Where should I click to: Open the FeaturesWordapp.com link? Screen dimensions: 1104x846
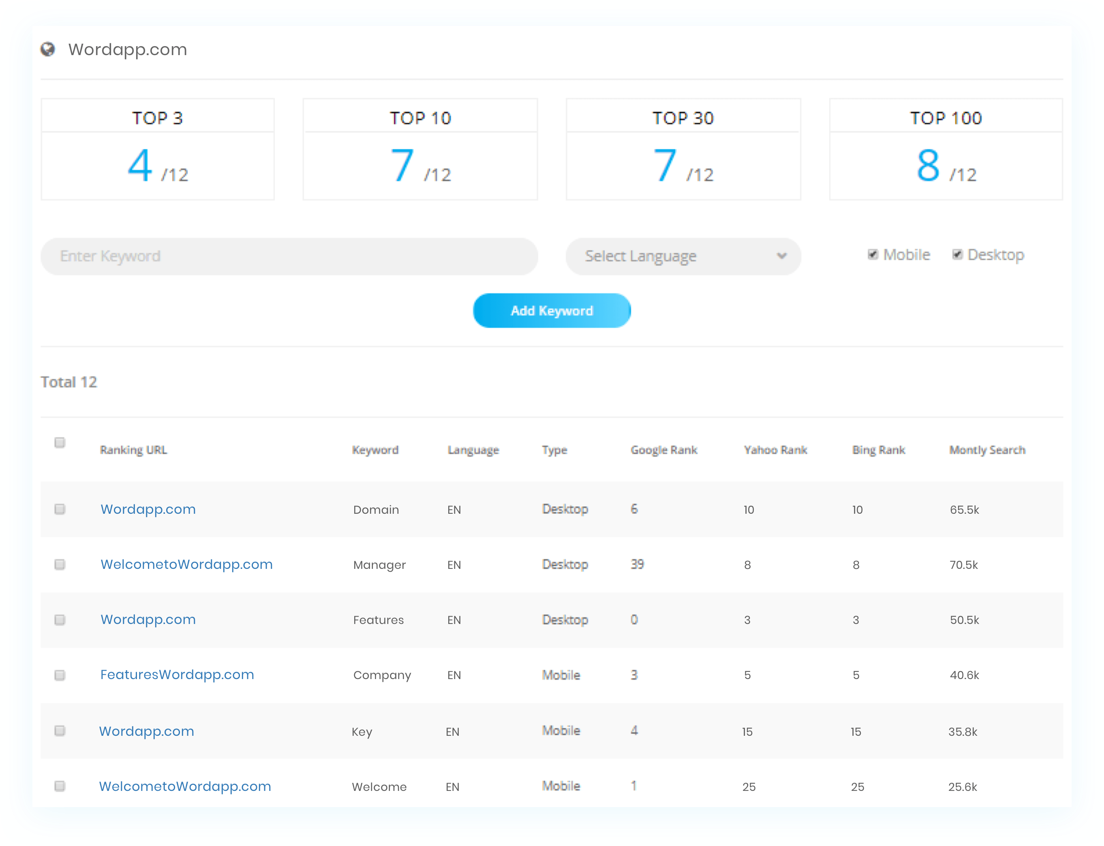[x=177, y=675]
